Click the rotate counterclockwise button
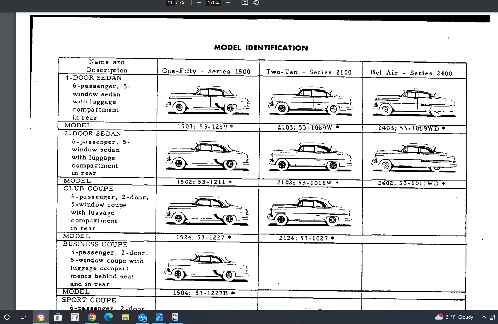498x324 pixels. [x=256, y=3]
